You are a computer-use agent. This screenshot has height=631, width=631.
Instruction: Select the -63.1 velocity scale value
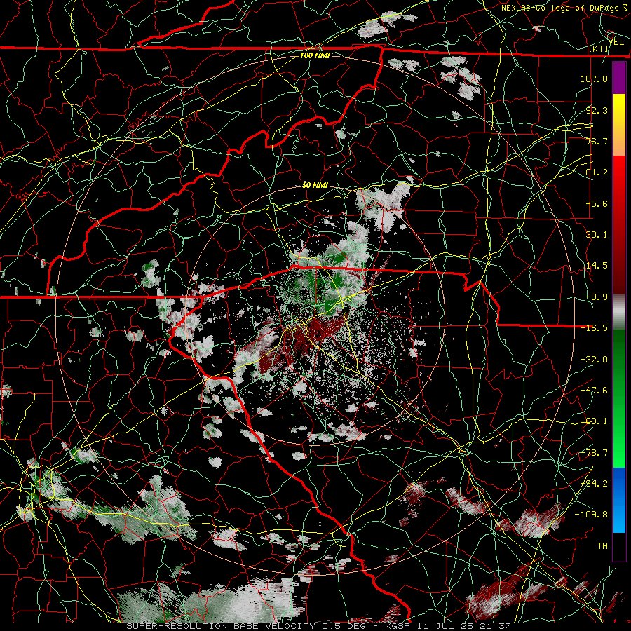point(594,421)
